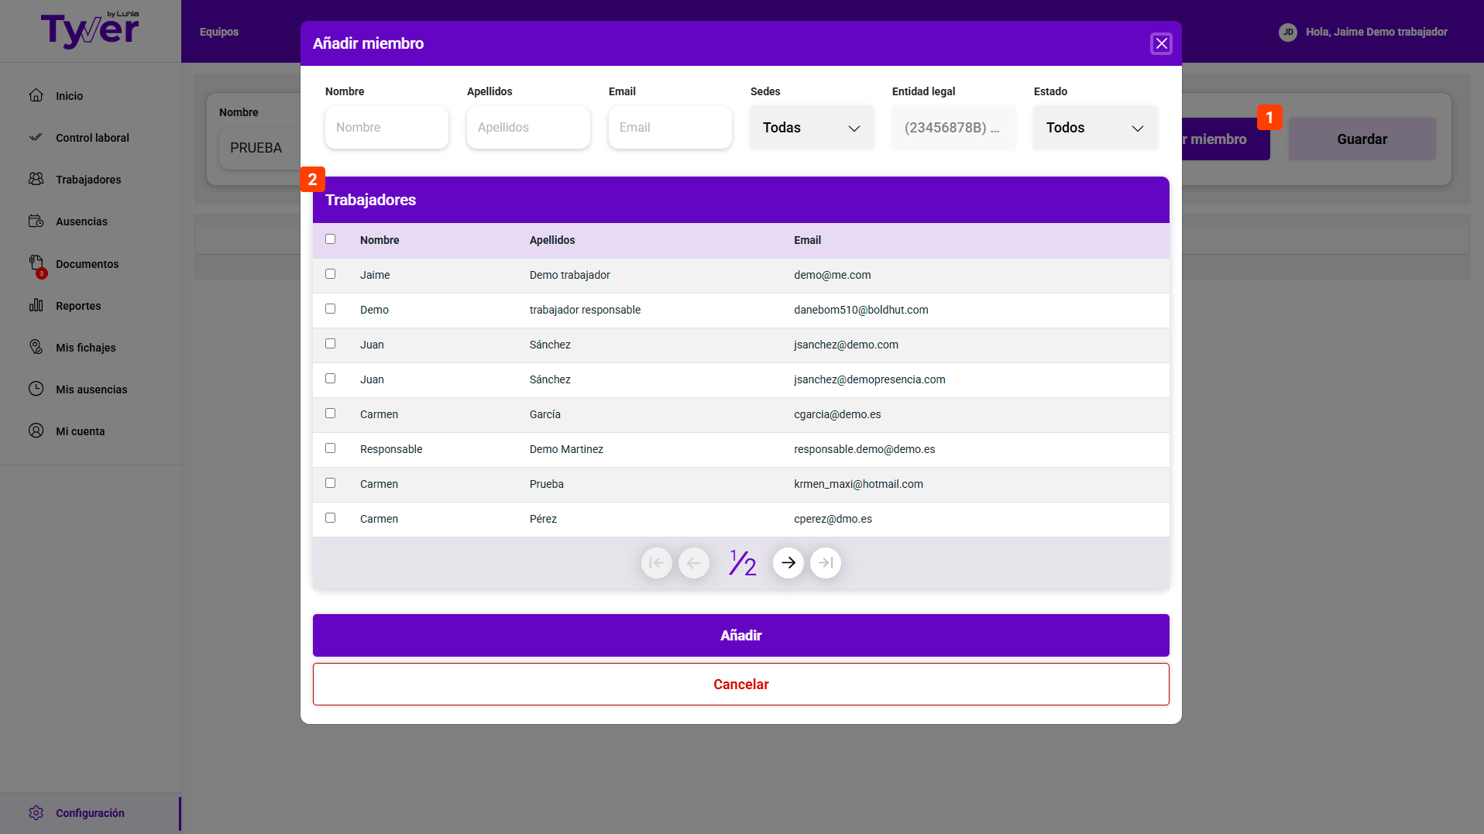Click the Mis fichajes location icon
The image size is (1484, 834).
tap(36, 347)
